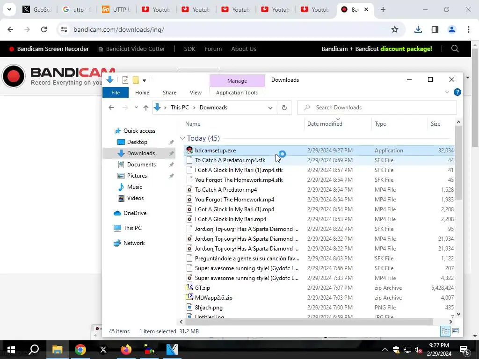Bookmark this page with the star icon
The height and width of the screenshot is (359, 479).
[x=395, y=29]
